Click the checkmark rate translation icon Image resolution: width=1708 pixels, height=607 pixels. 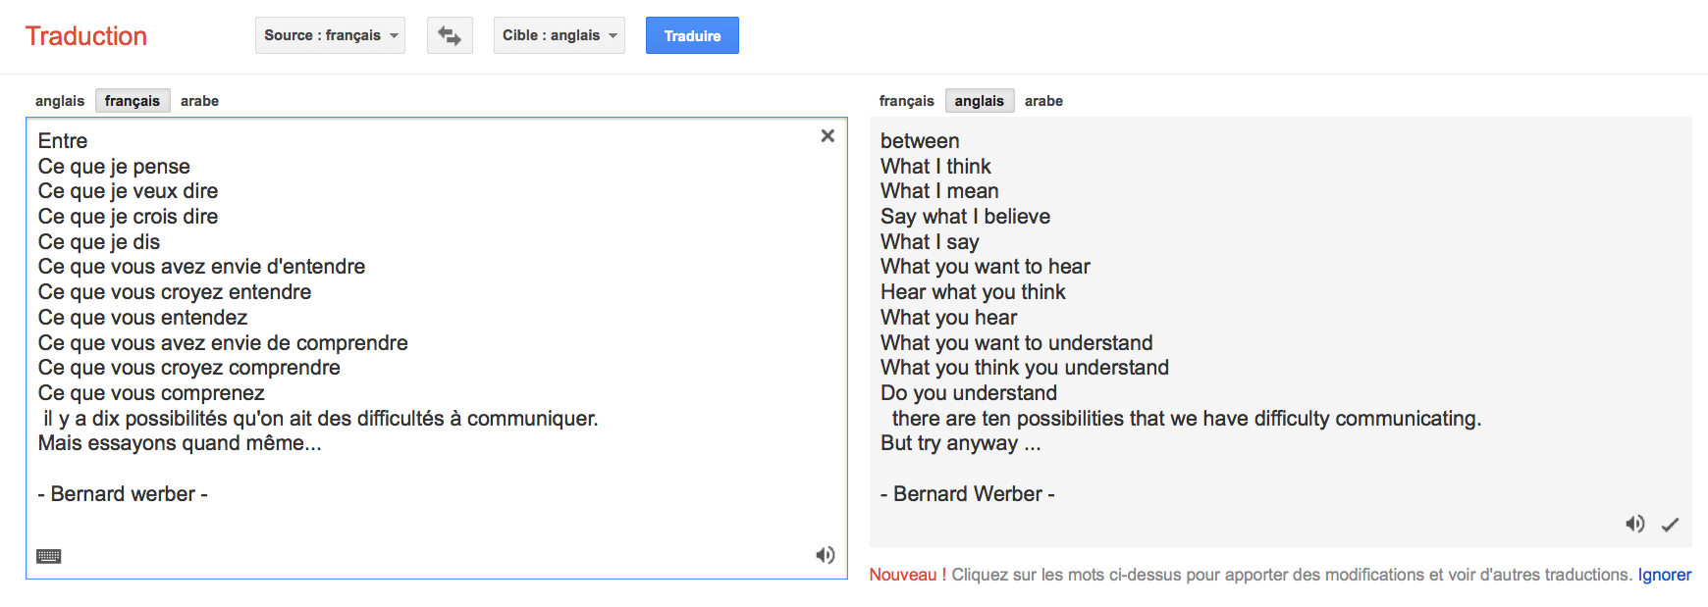[1670, 525]
